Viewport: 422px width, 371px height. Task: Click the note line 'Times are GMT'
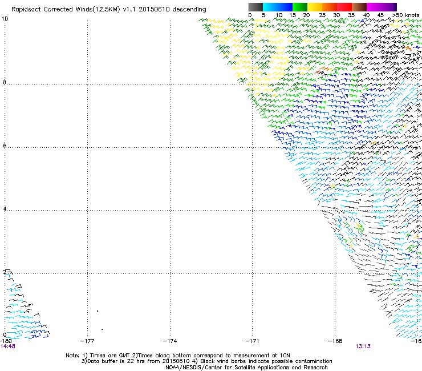pyautogui.click(x=177, y=356)
